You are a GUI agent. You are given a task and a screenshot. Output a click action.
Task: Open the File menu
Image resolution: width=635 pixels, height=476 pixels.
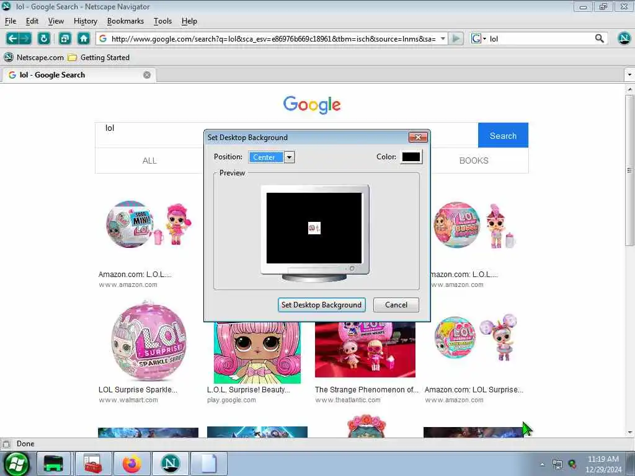tap(11, 21)
